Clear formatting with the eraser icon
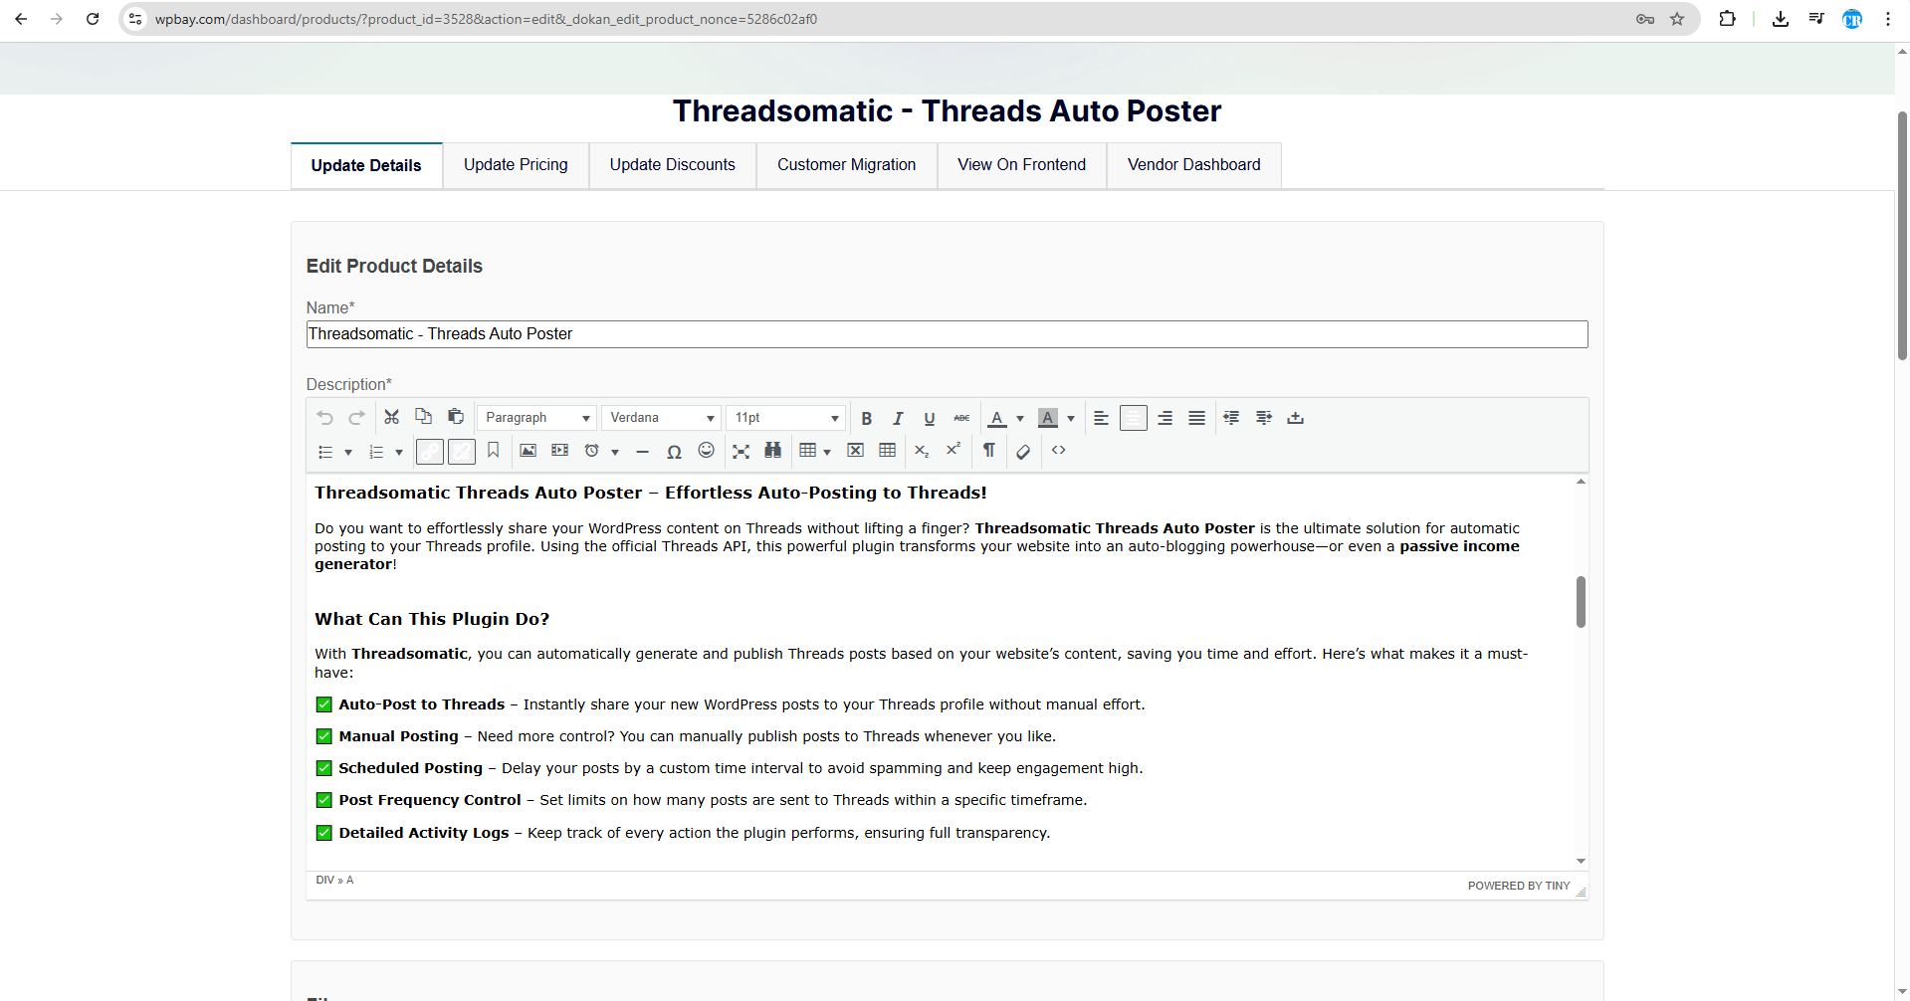Image resolution: width=1910 pixels, height=1001 pixels. (1023, 452)
